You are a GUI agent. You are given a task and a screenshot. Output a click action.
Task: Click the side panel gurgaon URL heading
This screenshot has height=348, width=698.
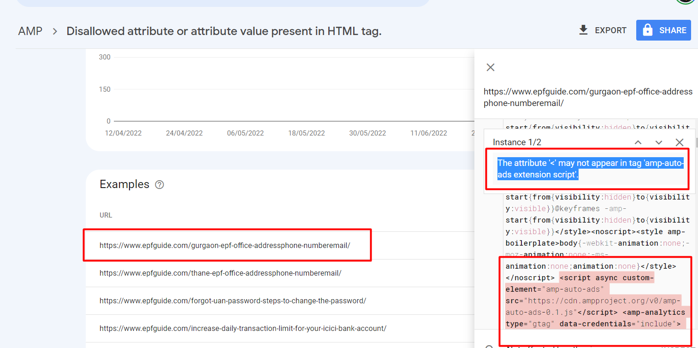[588, 97]
